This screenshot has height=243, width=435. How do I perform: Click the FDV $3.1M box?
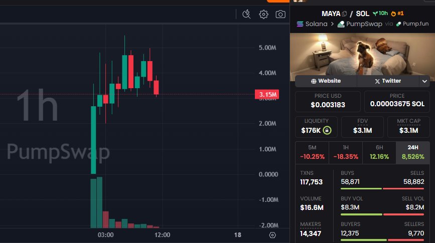362,127
